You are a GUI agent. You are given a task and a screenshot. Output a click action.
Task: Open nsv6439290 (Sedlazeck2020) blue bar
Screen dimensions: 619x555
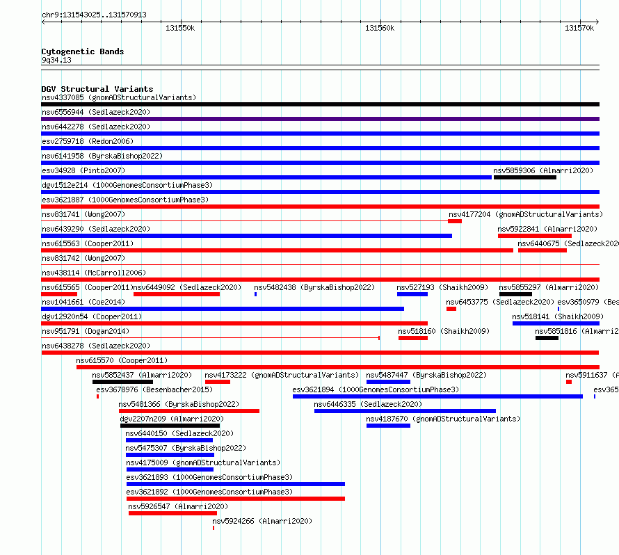click(247, 236)
